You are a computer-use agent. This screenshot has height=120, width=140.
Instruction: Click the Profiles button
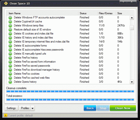(25, 108)
